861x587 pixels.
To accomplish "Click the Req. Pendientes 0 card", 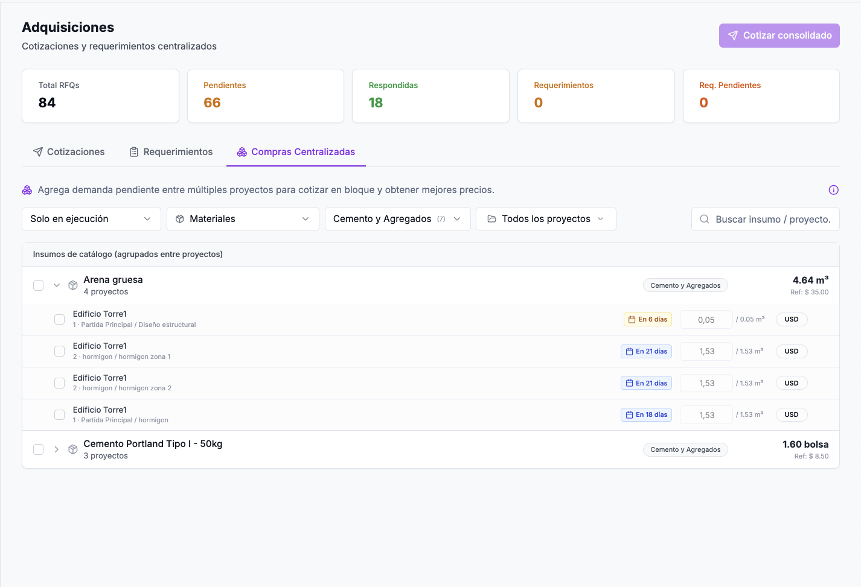I will point(761,96).
